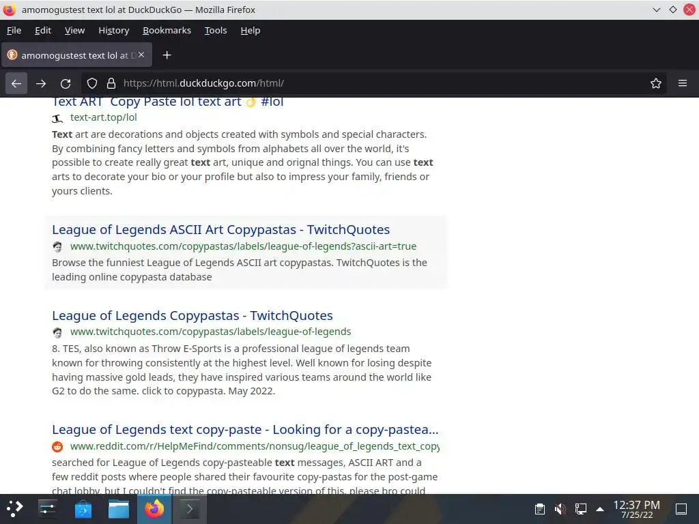Click the reddit.com HelpMeFind URL

[255, 446]
